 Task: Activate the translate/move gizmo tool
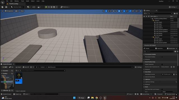coord(106,11)
